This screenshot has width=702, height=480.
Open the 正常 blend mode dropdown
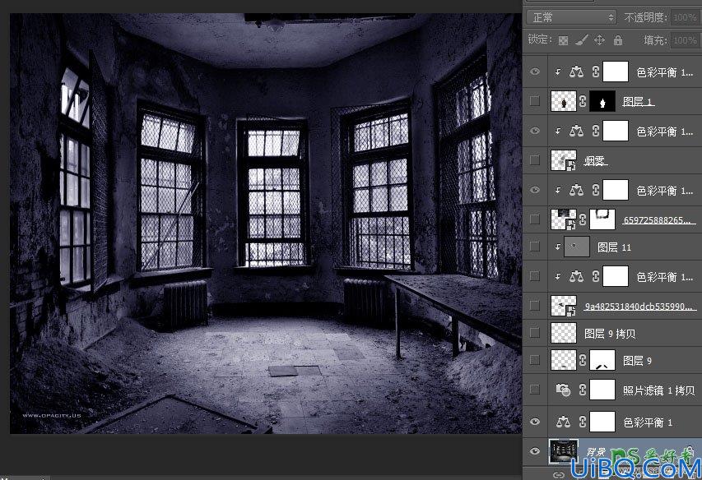[x=572, y=17]
